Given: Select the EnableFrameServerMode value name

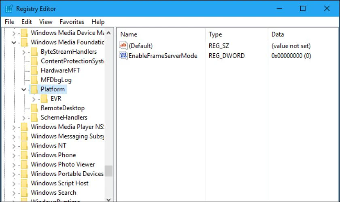Looking at the screenshot, I should [163, 56].
